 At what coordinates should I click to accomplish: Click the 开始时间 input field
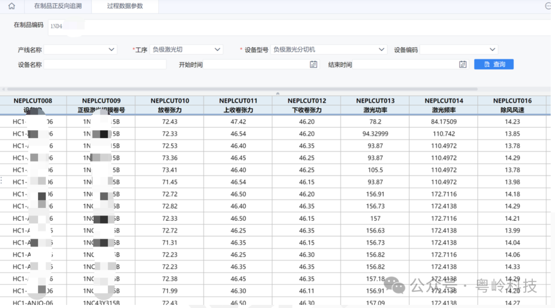point(261,64)
